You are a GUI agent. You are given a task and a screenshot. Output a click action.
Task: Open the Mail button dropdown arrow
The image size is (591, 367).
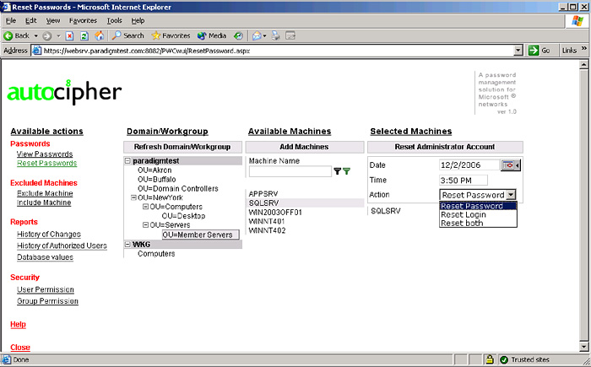pyautogui.click(x=264, y=36)
